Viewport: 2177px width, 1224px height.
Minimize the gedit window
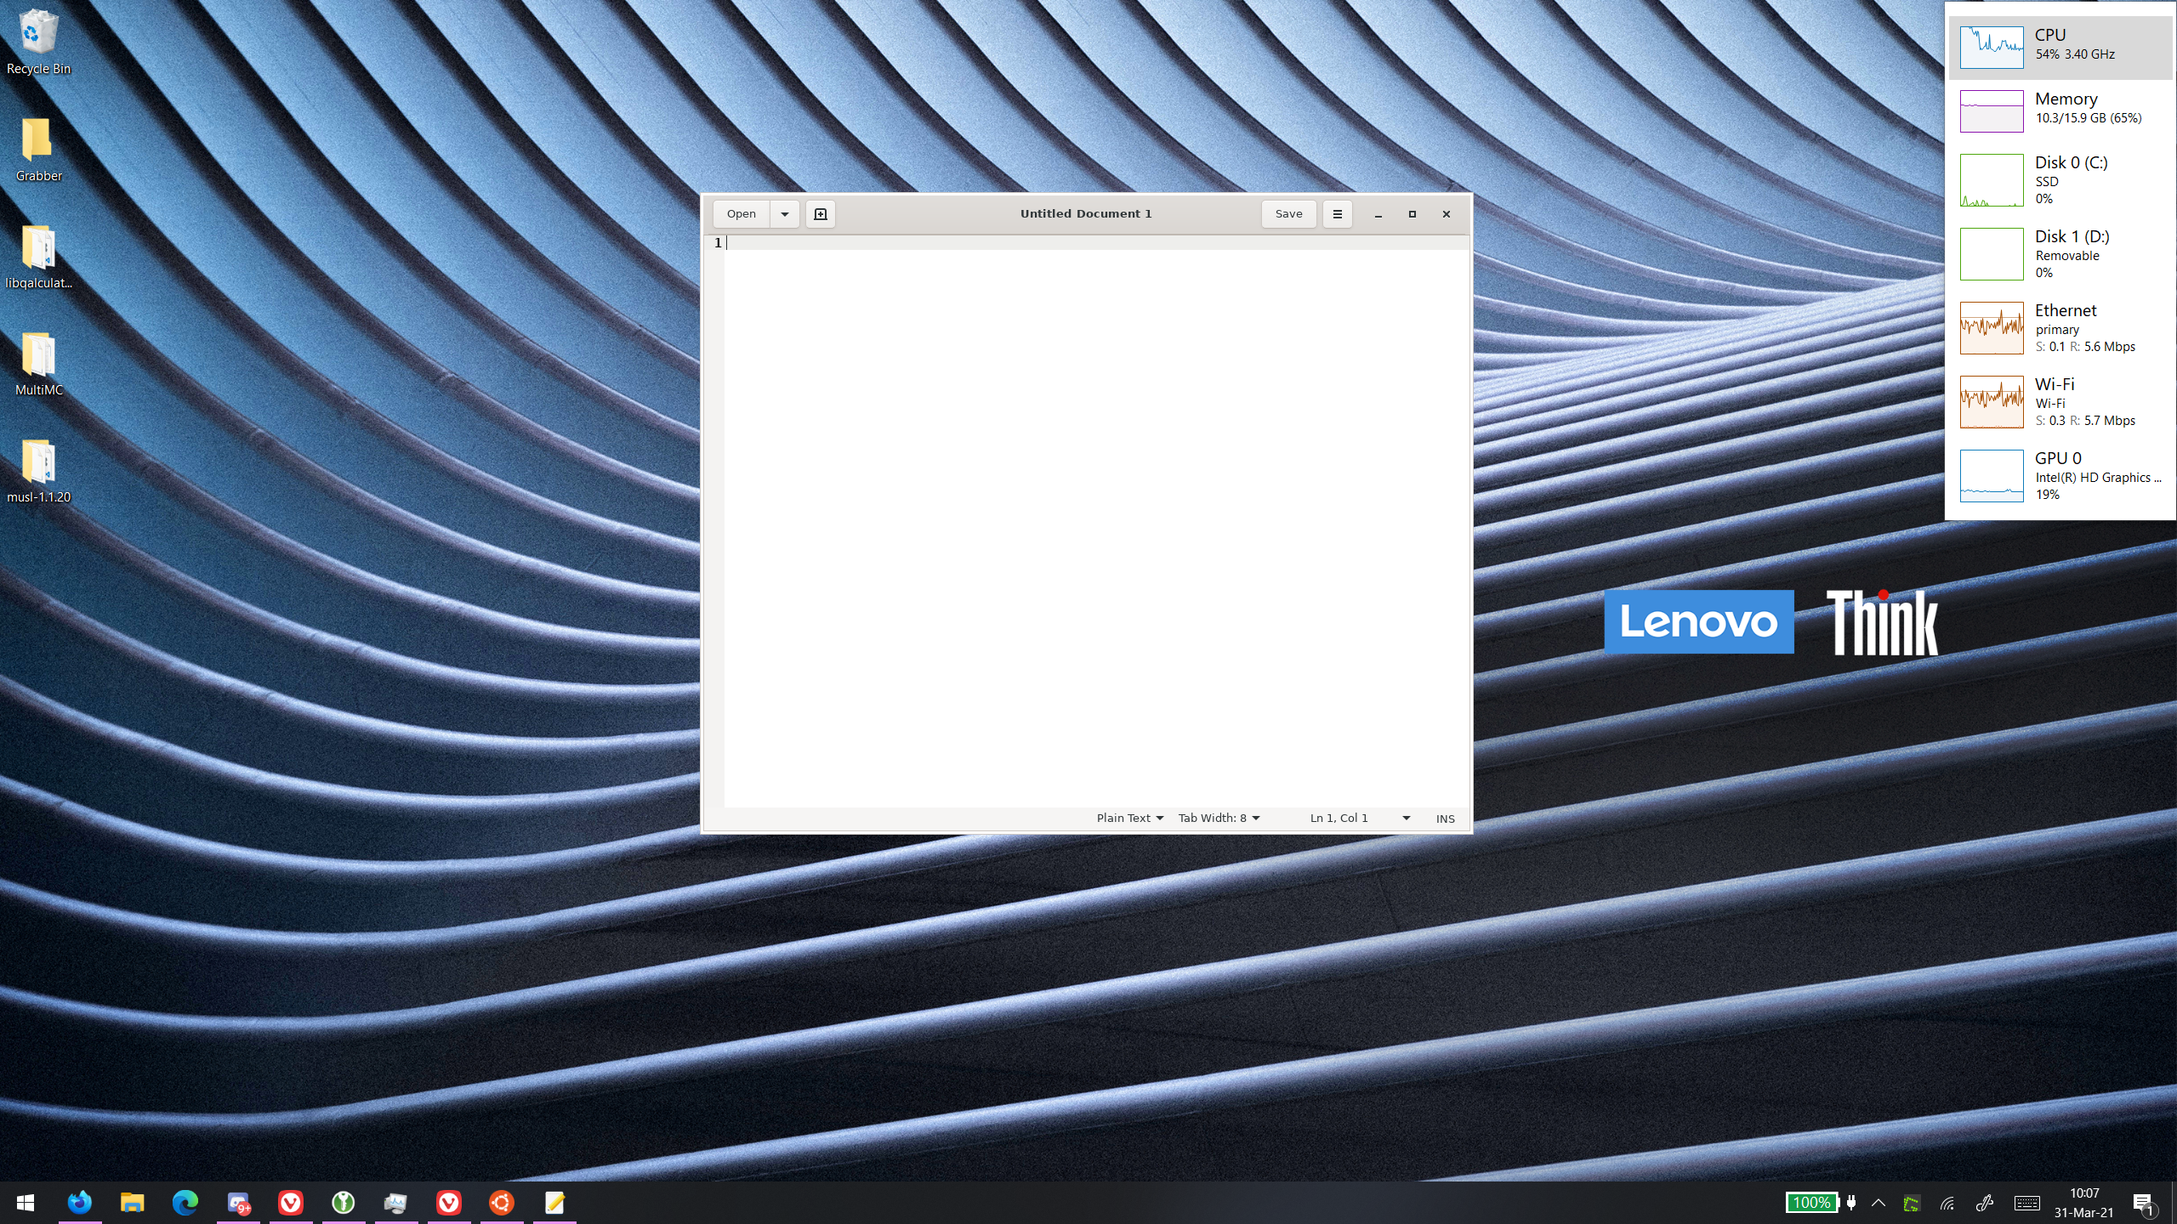click(1378, 214)
